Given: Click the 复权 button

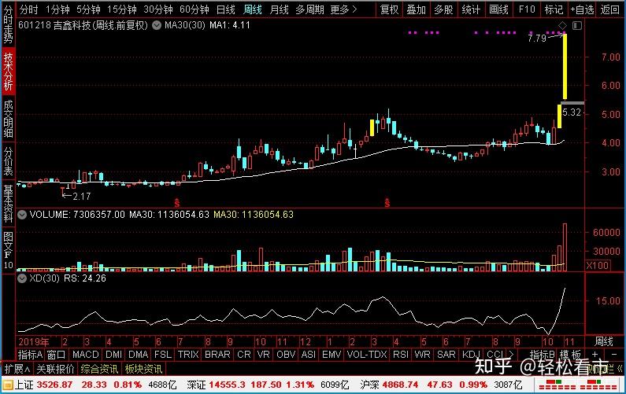Looking at the screenshot, I should click(x=390, y=9).
